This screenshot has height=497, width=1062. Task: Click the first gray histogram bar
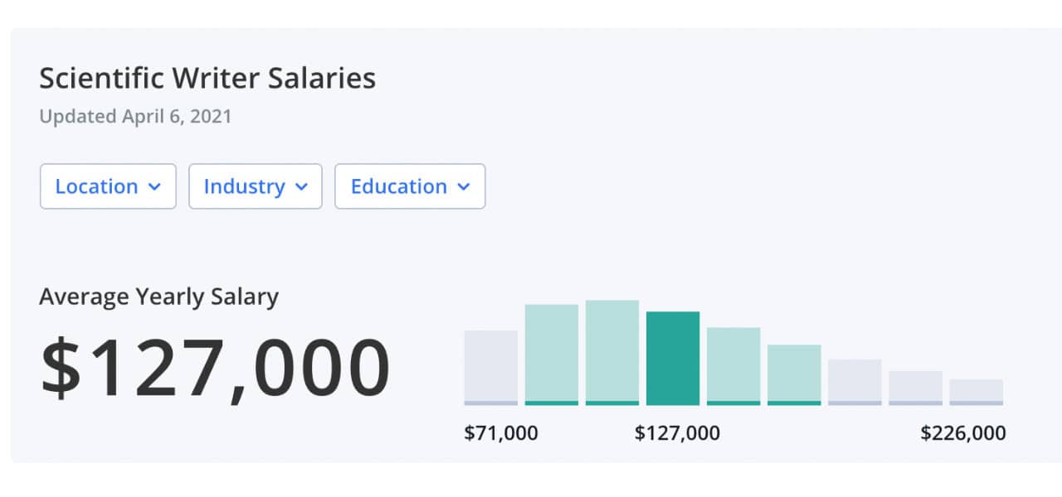491,367
